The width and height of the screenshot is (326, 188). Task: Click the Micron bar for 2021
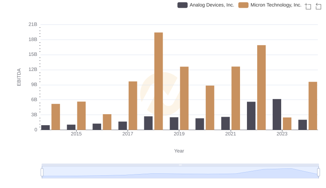(x=236, y=98)
